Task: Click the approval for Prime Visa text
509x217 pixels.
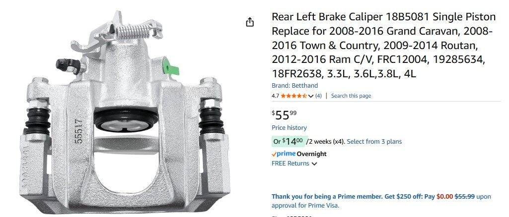Action: pos(305,206)
